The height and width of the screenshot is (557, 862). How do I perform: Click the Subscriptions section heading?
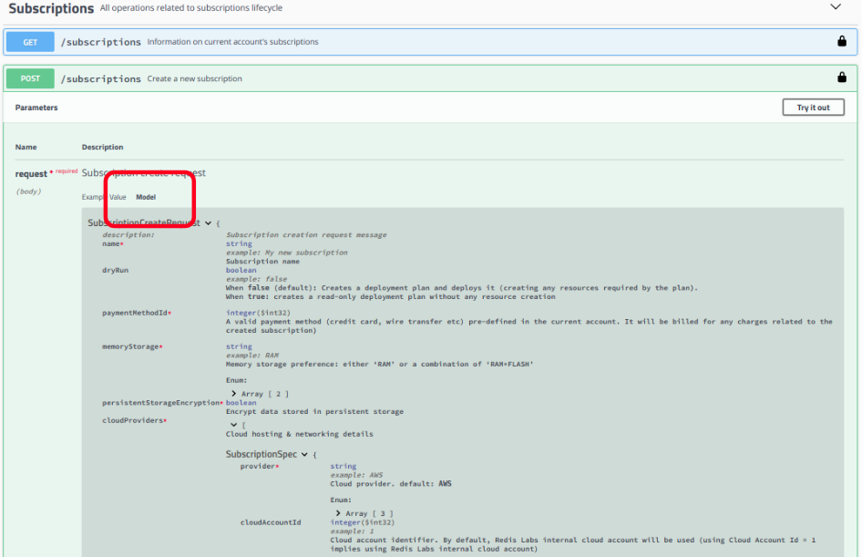click(x=51, y=8)
